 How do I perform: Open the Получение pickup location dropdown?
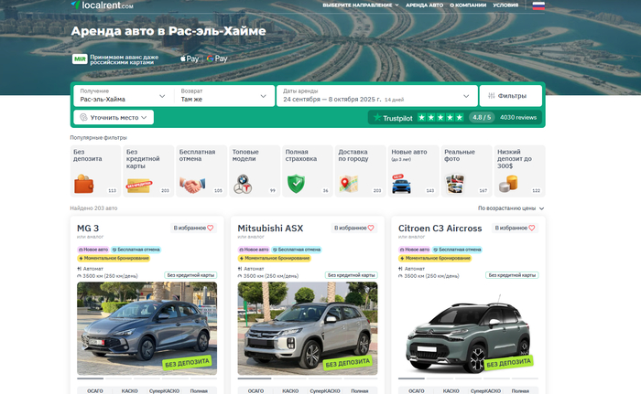[123, 95]
